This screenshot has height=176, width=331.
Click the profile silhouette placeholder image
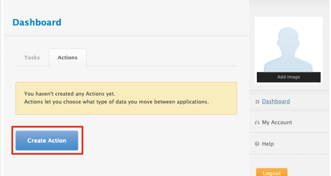click(288, 45)
